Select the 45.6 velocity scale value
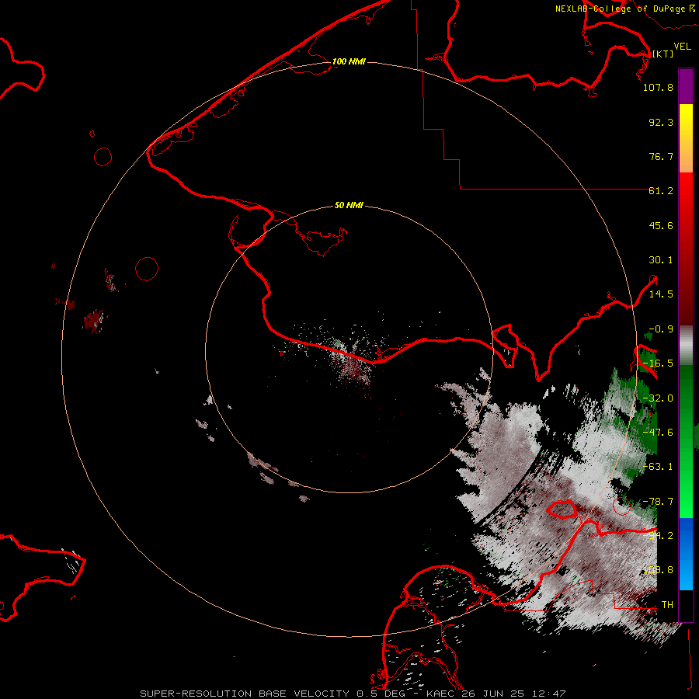 (661, 225)
